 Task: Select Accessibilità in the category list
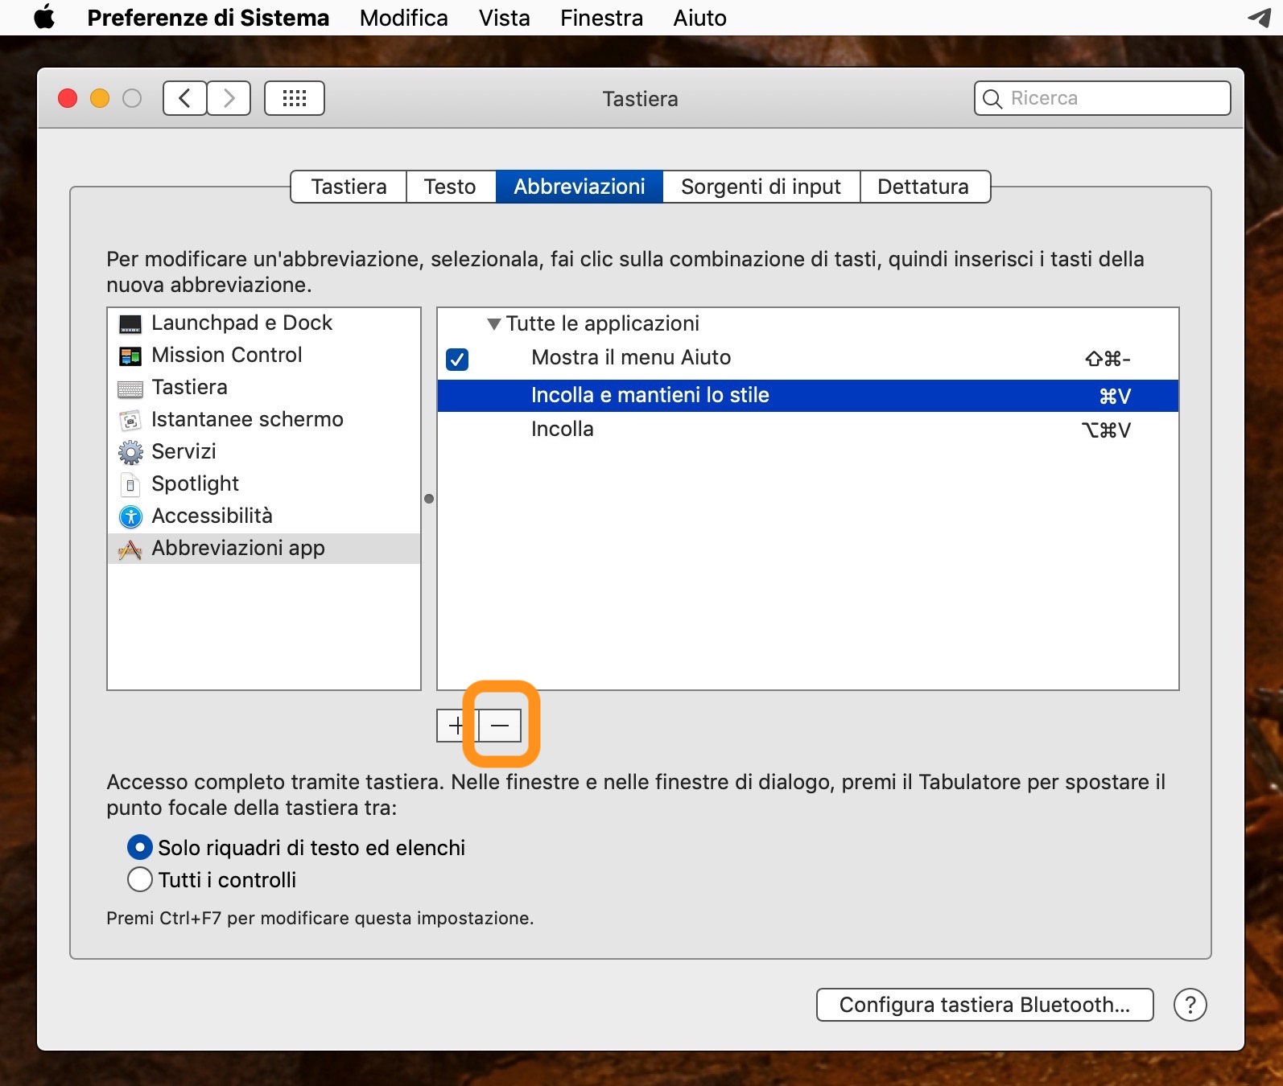pyautogui.click(x=264, y=516)
